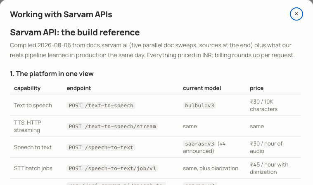Select the 'price' column header
313x185 pixels.
point(257,88)
